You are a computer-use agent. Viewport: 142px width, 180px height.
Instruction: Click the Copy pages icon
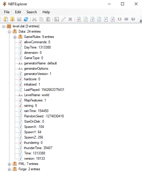point(41,19)
